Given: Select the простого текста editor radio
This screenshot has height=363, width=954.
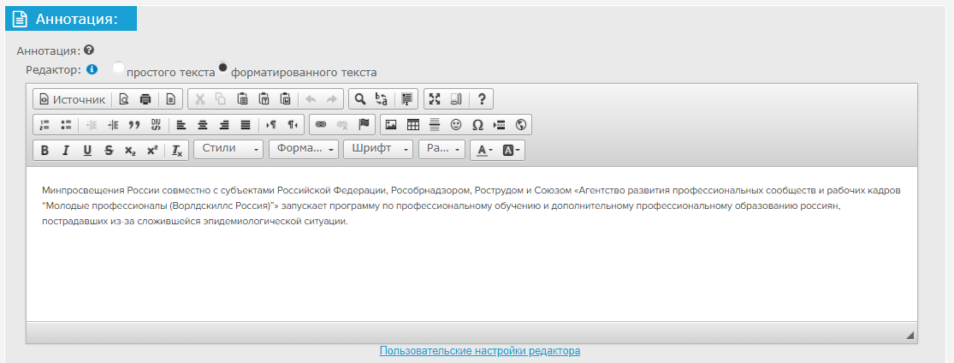Looking at the screenshot, I should [x=119, y=68].
